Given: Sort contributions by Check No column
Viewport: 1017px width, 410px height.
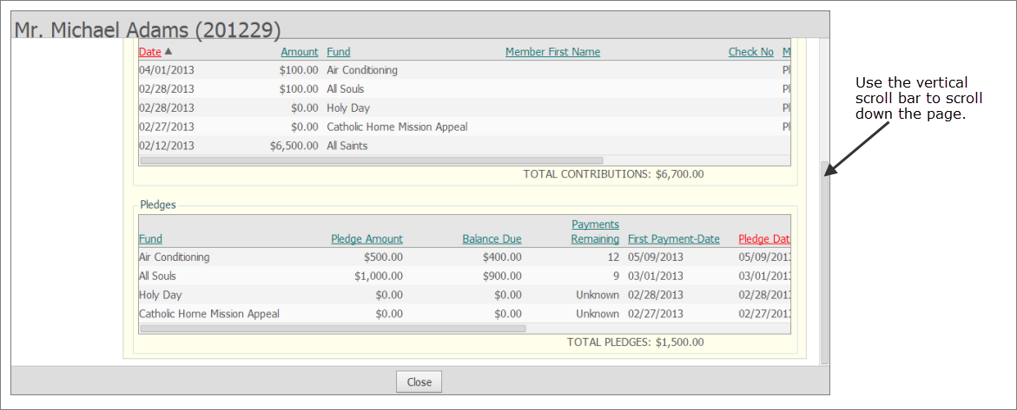Looking at the screenshot, I should (x=750, y=52).
